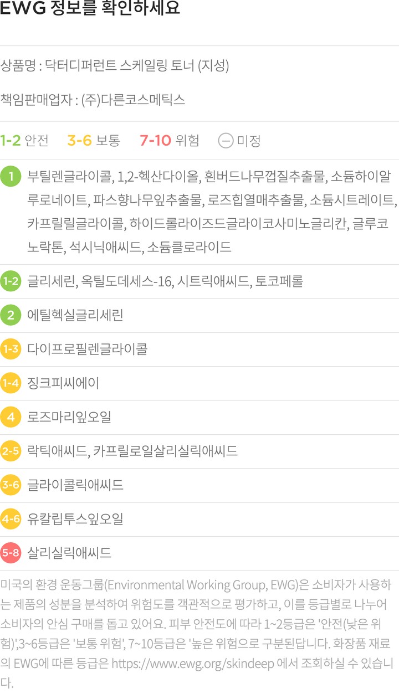Image resolution: width=399 pixels, height=699 pixels.
Task: Click the yellow grade 4 badge
Action: (x=11, y=417)
